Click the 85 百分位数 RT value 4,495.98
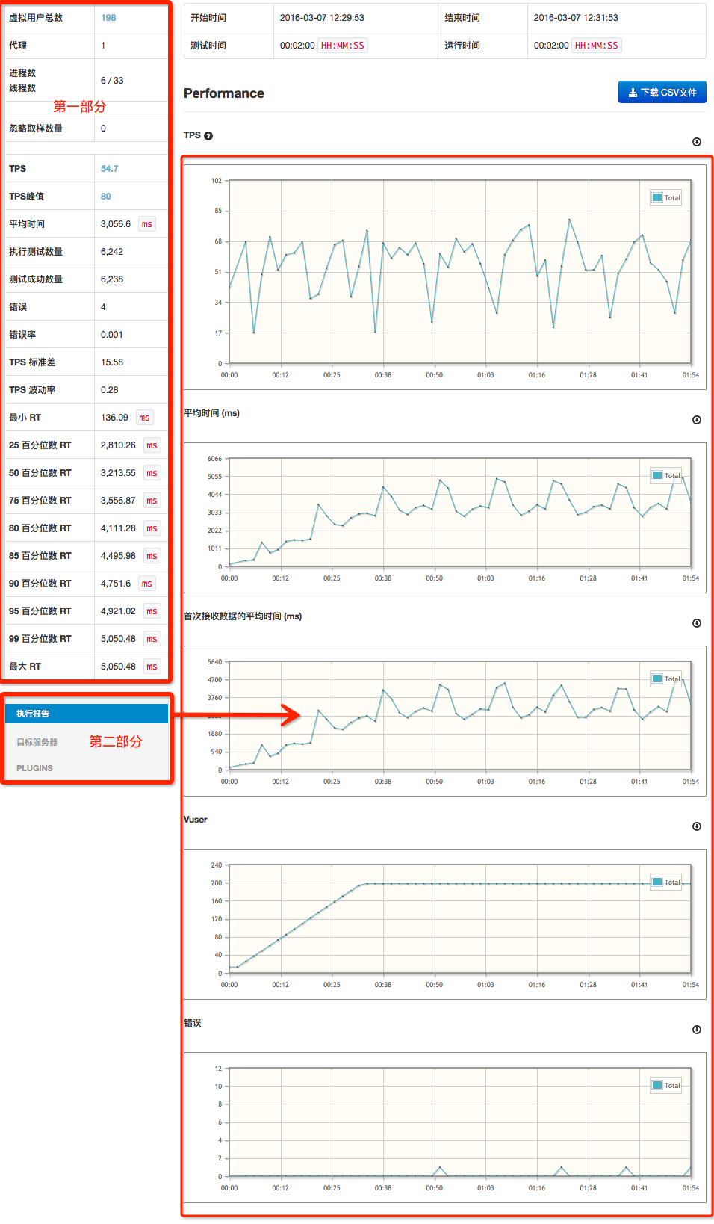 pyautogui.click(x=118, y=556)
